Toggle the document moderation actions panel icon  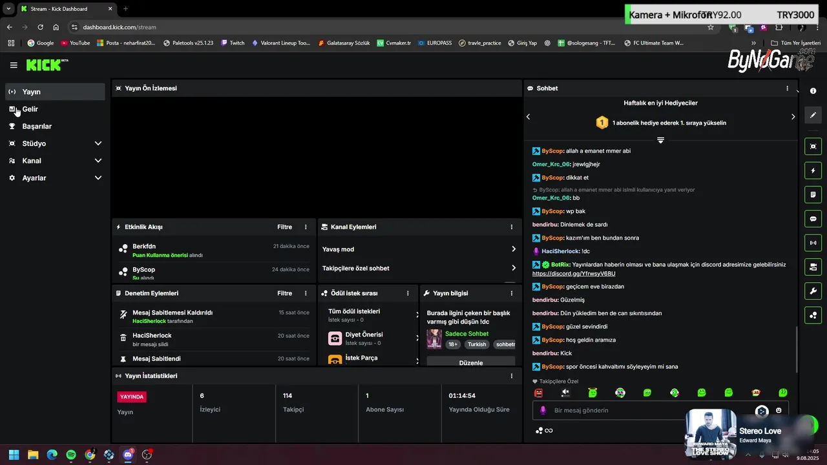(x=813, y=194)
